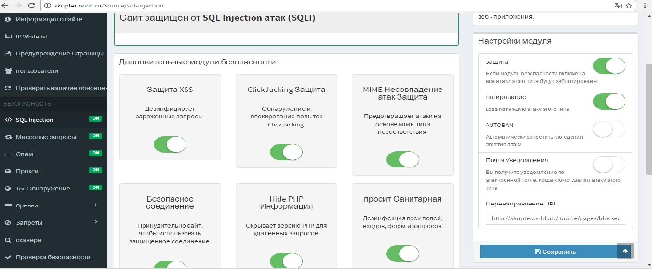The image size is (652, 269).
Task: Click the scroll-to-top arrow button
Action: 625,251
